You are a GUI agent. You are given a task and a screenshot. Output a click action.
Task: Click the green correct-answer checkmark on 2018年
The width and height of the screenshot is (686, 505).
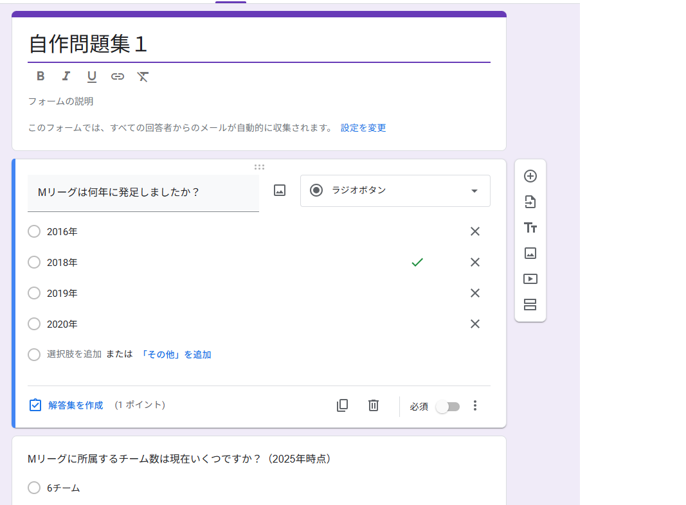pyautogui.click(x=417, y=262)
